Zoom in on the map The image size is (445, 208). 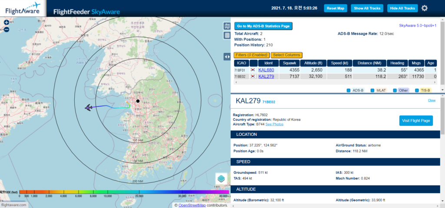(6, 23)
